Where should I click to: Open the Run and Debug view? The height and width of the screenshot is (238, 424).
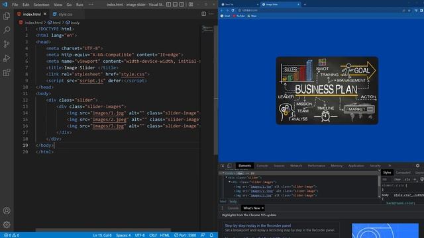tap(7, 58)
